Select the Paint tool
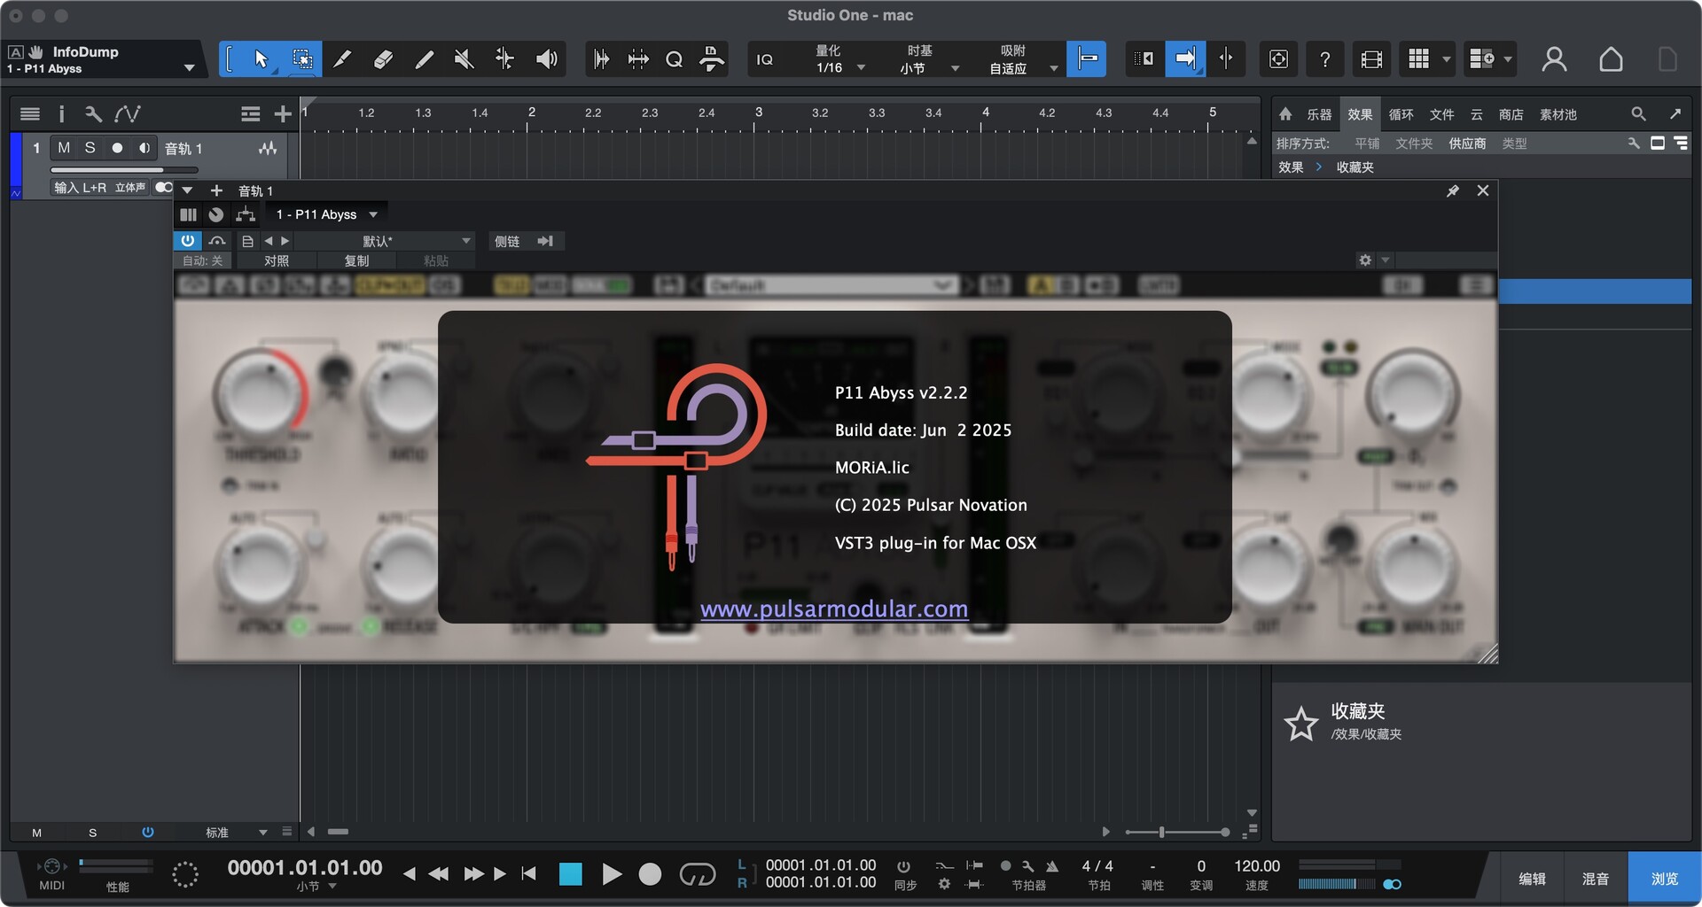1702x907 pixels. click(x=424, y=59)
